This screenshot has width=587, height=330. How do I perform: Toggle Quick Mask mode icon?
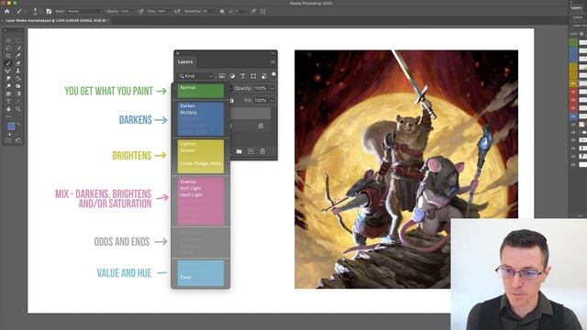[x=8, y=140]
